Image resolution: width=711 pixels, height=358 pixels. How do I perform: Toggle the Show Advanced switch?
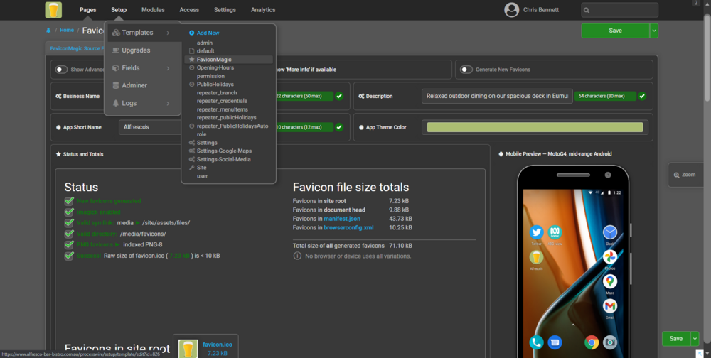(61, 70)
